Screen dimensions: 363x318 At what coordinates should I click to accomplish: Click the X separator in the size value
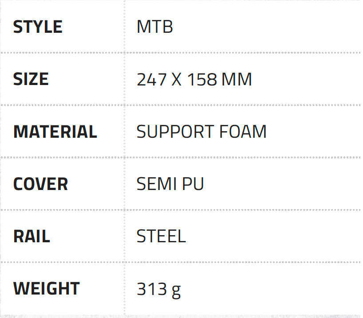point(177,80)
